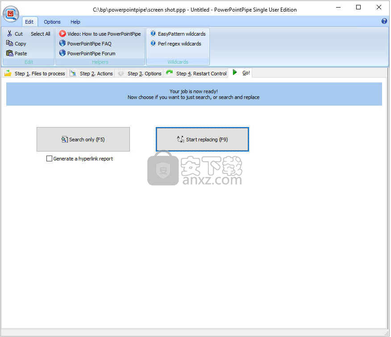Close the PowerPointPipe window
The height and width of the screenshot is (337, 391).
[379, 8]
